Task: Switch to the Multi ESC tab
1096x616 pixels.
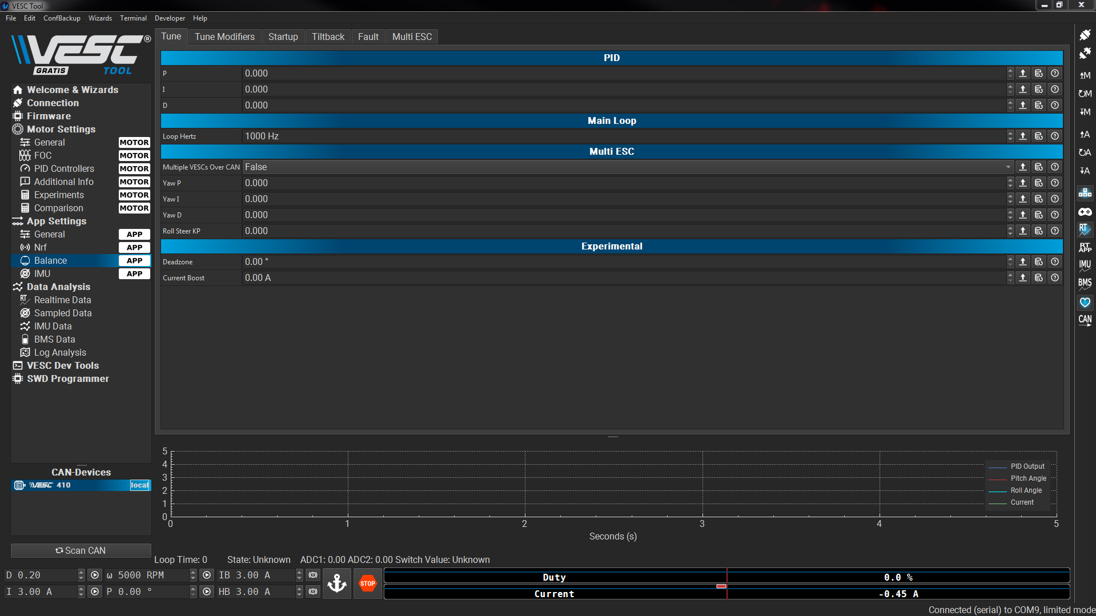Action: click(412, 37)
